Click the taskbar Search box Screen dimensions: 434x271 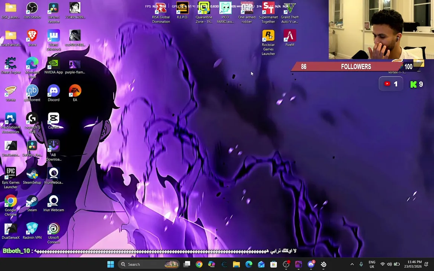click(150, 264)
